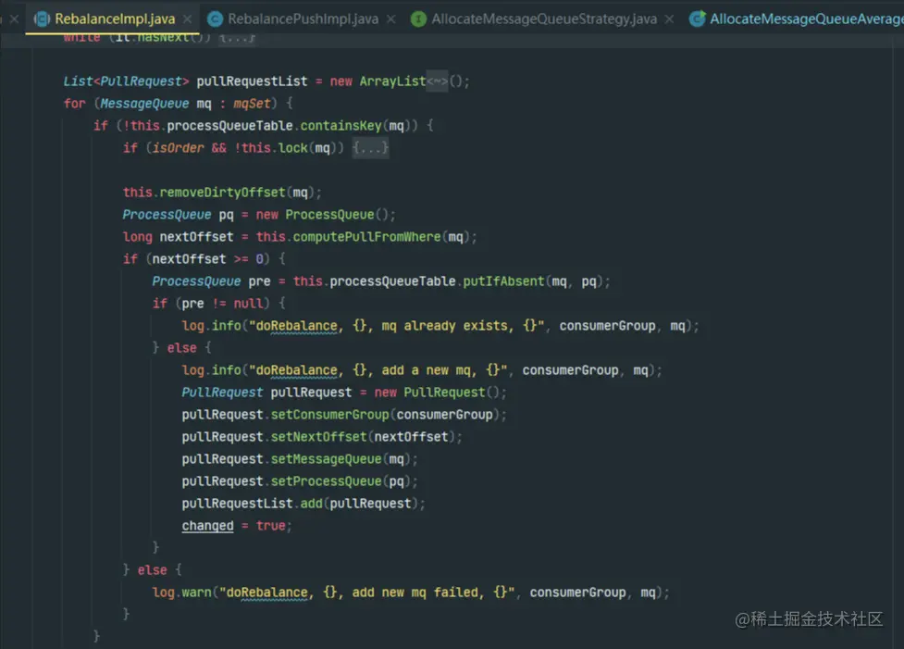Open the AllocateMessageQueueAverage tab

pyautogui.click(x=807, y=19)
